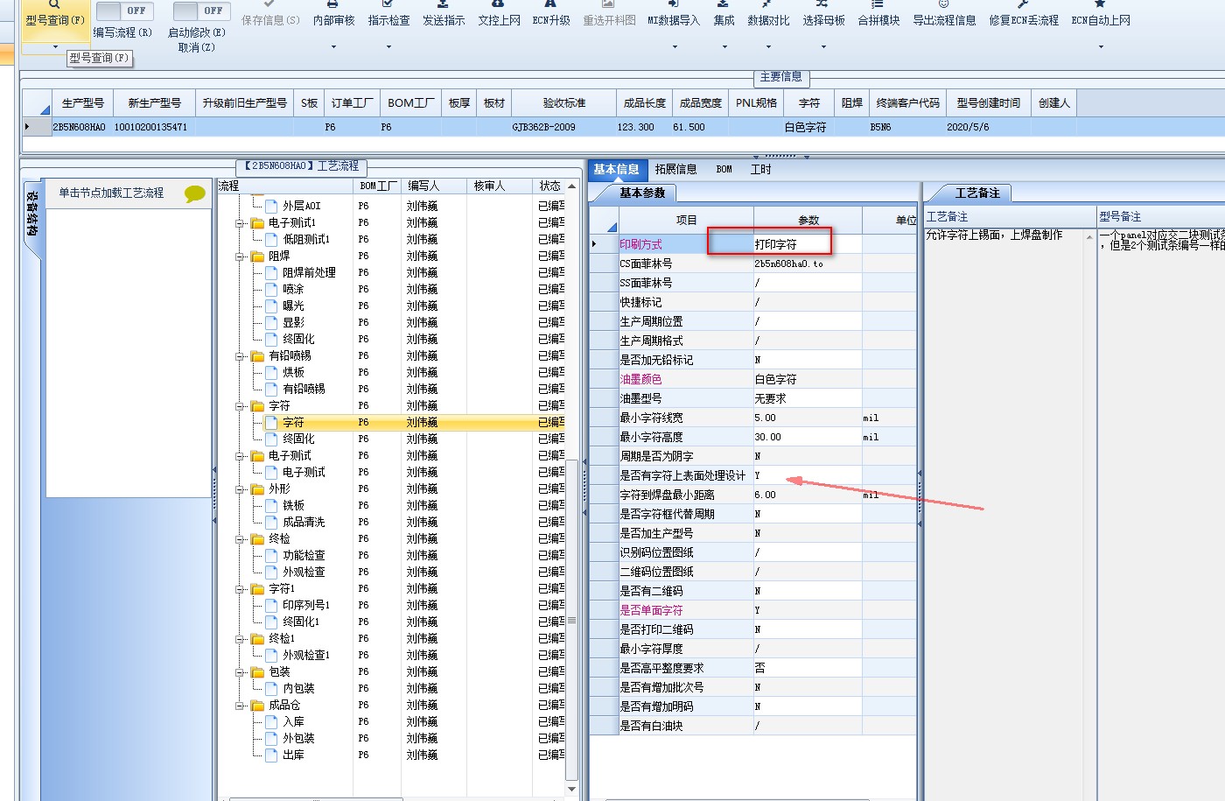Sort by the 型号创建时间 column header
Viewport: 1225px width, 801px height.
(x=988, y=102)
